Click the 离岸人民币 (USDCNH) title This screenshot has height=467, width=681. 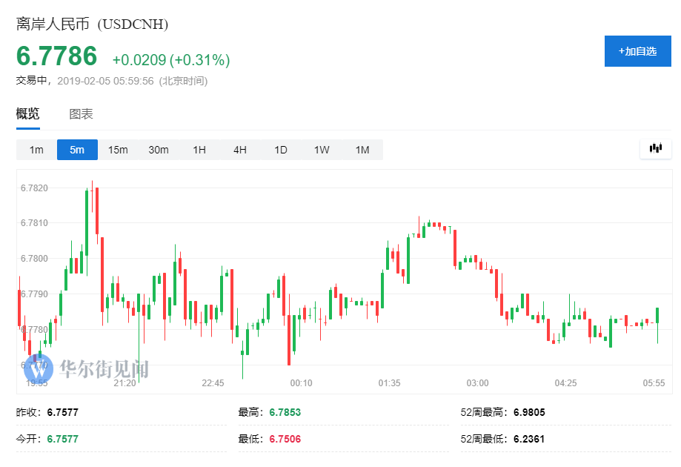(x=93, y=24)
